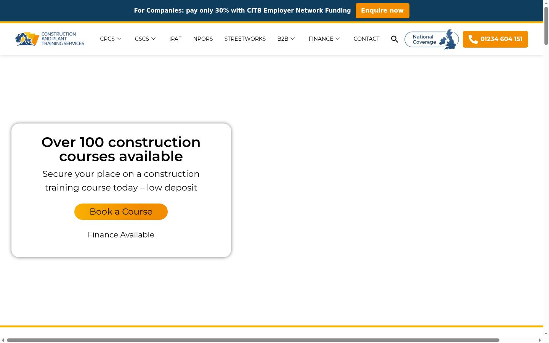Click the Construction and Plant Training Services logo

click(x=50, y=39)
